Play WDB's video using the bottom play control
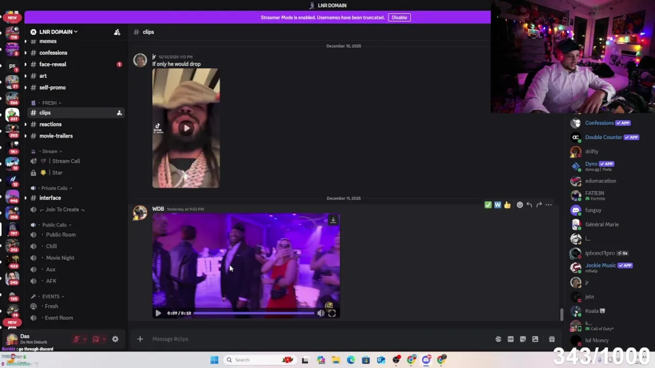655x368 pixels. click(x=158, y=313)
